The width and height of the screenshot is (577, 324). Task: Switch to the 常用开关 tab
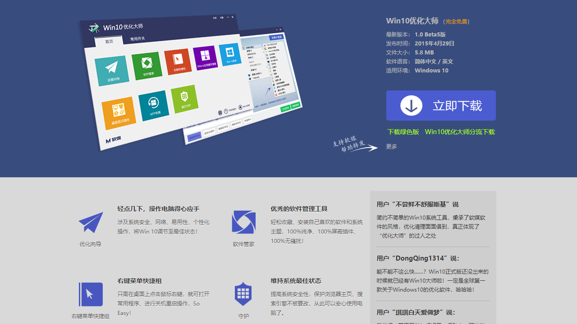pos(138,38)
